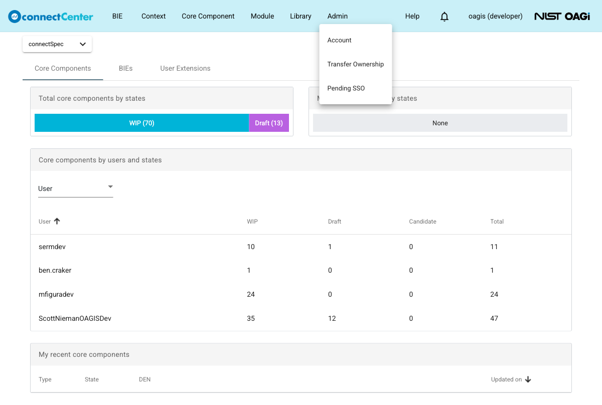Click My recent core components heading
The image size is (602, 405).
click(84, 354)
